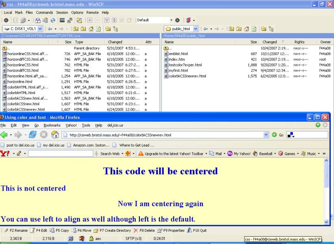The width and height of the screenshot is (334, 244).
Task: Click Firefox Stop loading button
Action: pyautogui.click(x=44, y=135)
